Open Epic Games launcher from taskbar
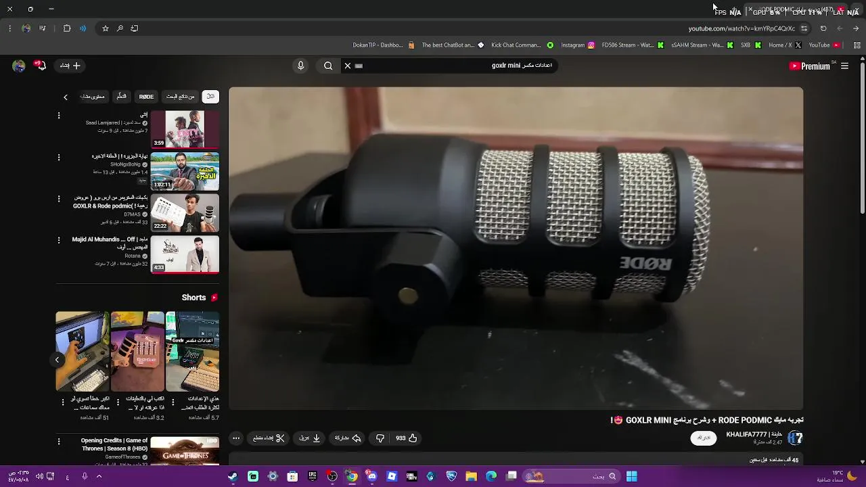Image resolution: width=866 pixels, height=487 pixels. 313,476
